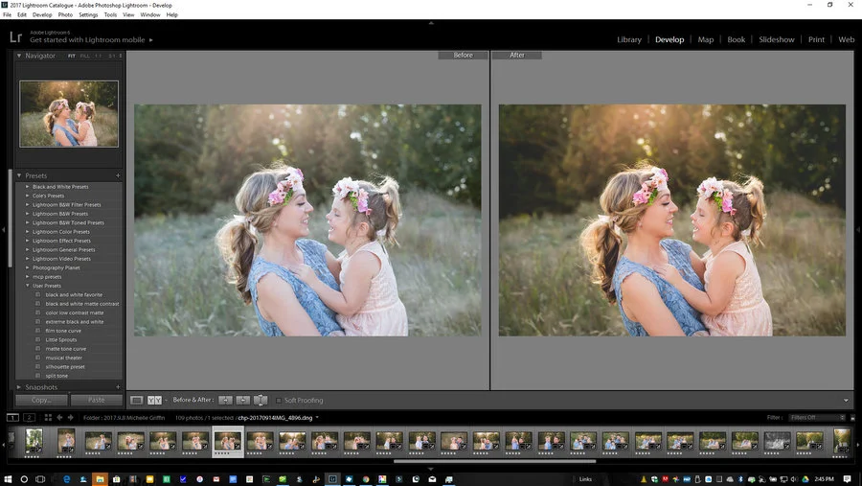Viewport: 862px width, 486px height.
Task: Click the filmstrip horizontal scrollbar
Action: pos(495,461)
